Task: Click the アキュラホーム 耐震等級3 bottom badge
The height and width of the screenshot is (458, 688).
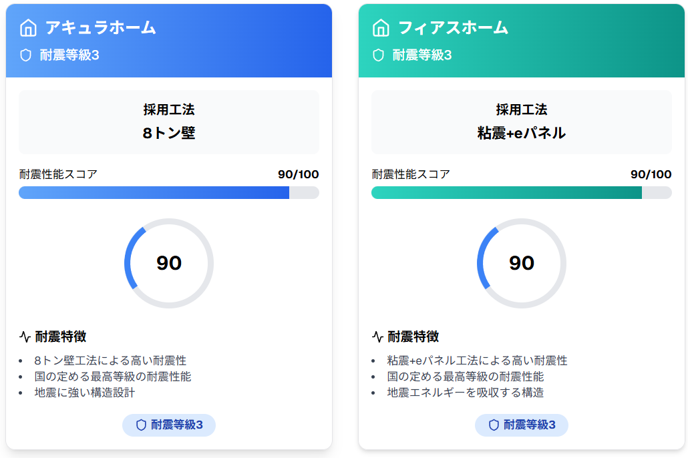Action: [169, 425]
